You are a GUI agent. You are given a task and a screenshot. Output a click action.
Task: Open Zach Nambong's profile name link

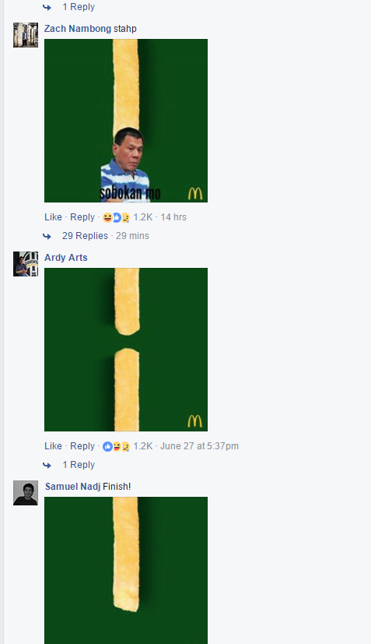(x=78, y=29)
